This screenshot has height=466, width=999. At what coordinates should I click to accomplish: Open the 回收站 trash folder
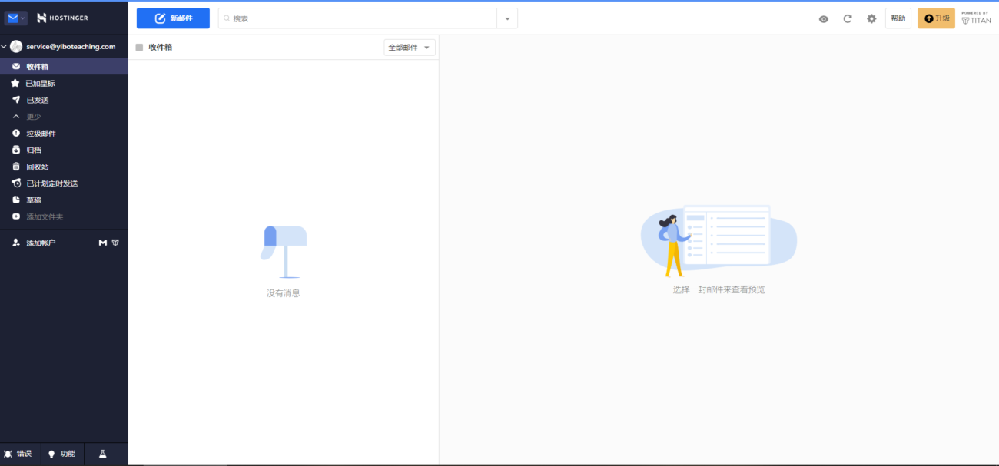coord(37,167)
